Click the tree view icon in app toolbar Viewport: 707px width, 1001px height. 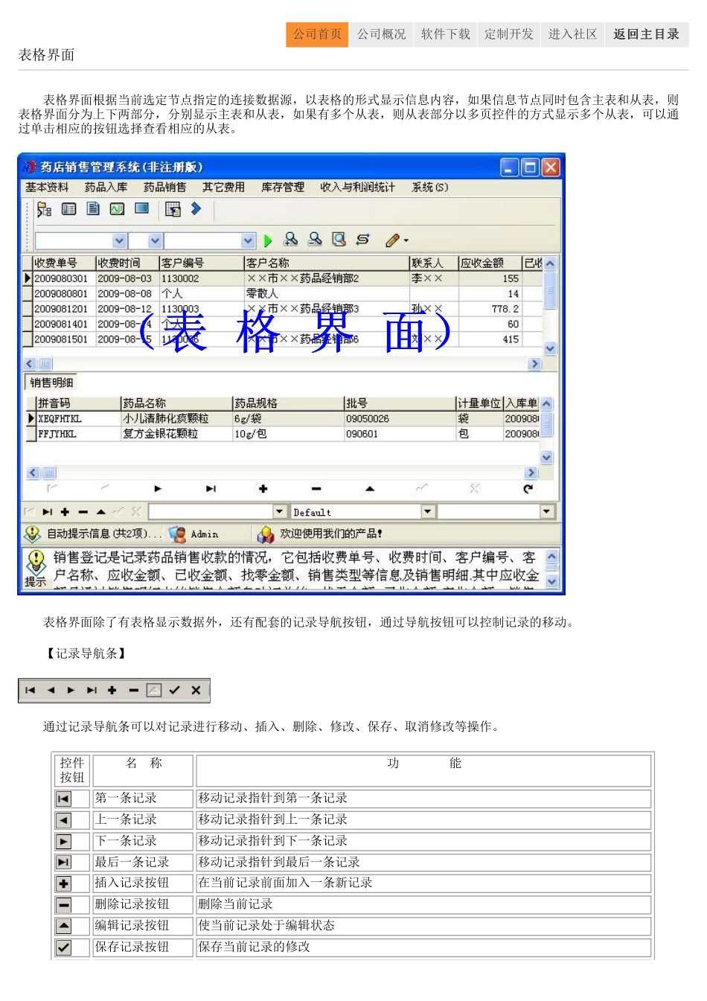(44, 210)
